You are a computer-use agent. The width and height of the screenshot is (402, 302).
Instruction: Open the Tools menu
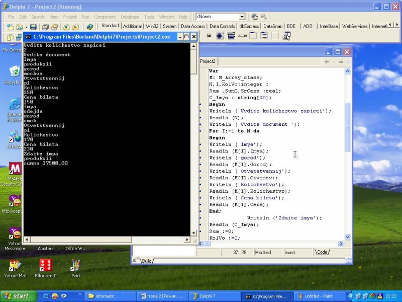(149, 17)
